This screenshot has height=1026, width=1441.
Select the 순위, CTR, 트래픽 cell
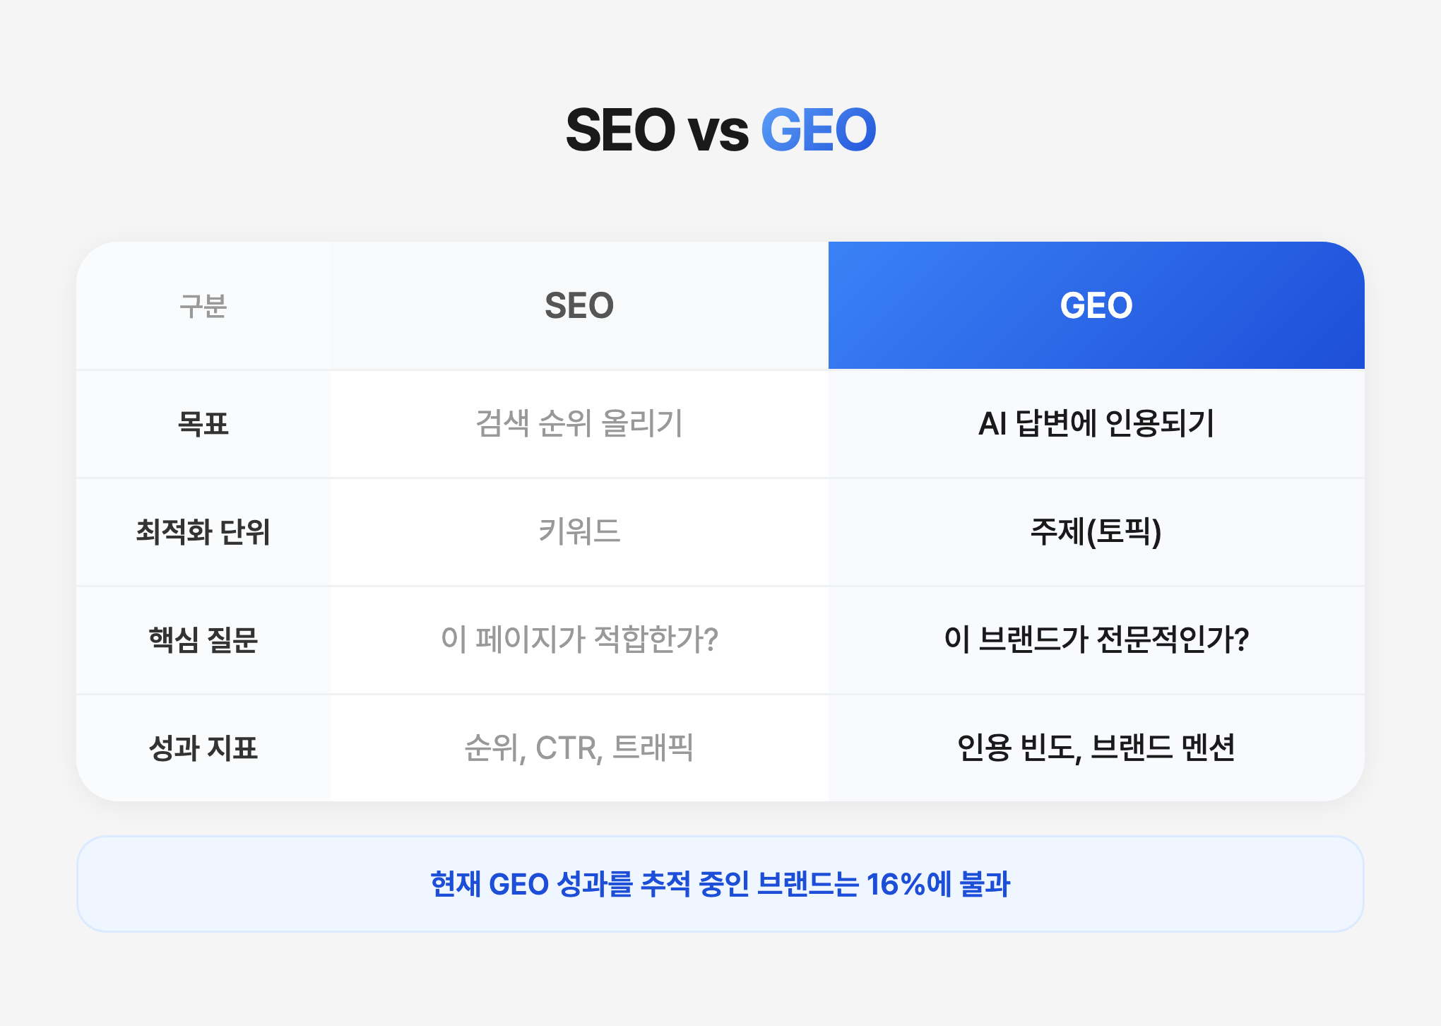click(579, 748)
